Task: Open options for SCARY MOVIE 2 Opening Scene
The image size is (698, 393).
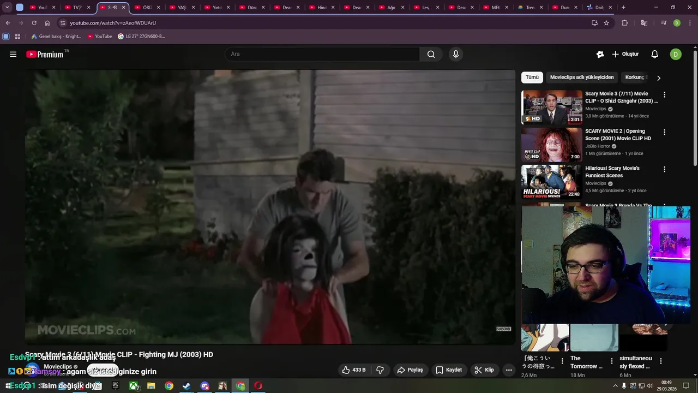Action: pos(664,132)
